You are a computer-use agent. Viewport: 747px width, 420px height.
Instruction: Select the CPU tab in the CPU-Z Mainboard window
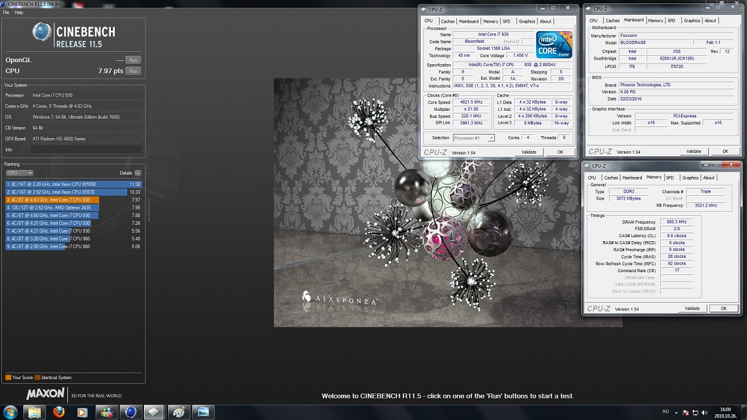coord(593,21)
